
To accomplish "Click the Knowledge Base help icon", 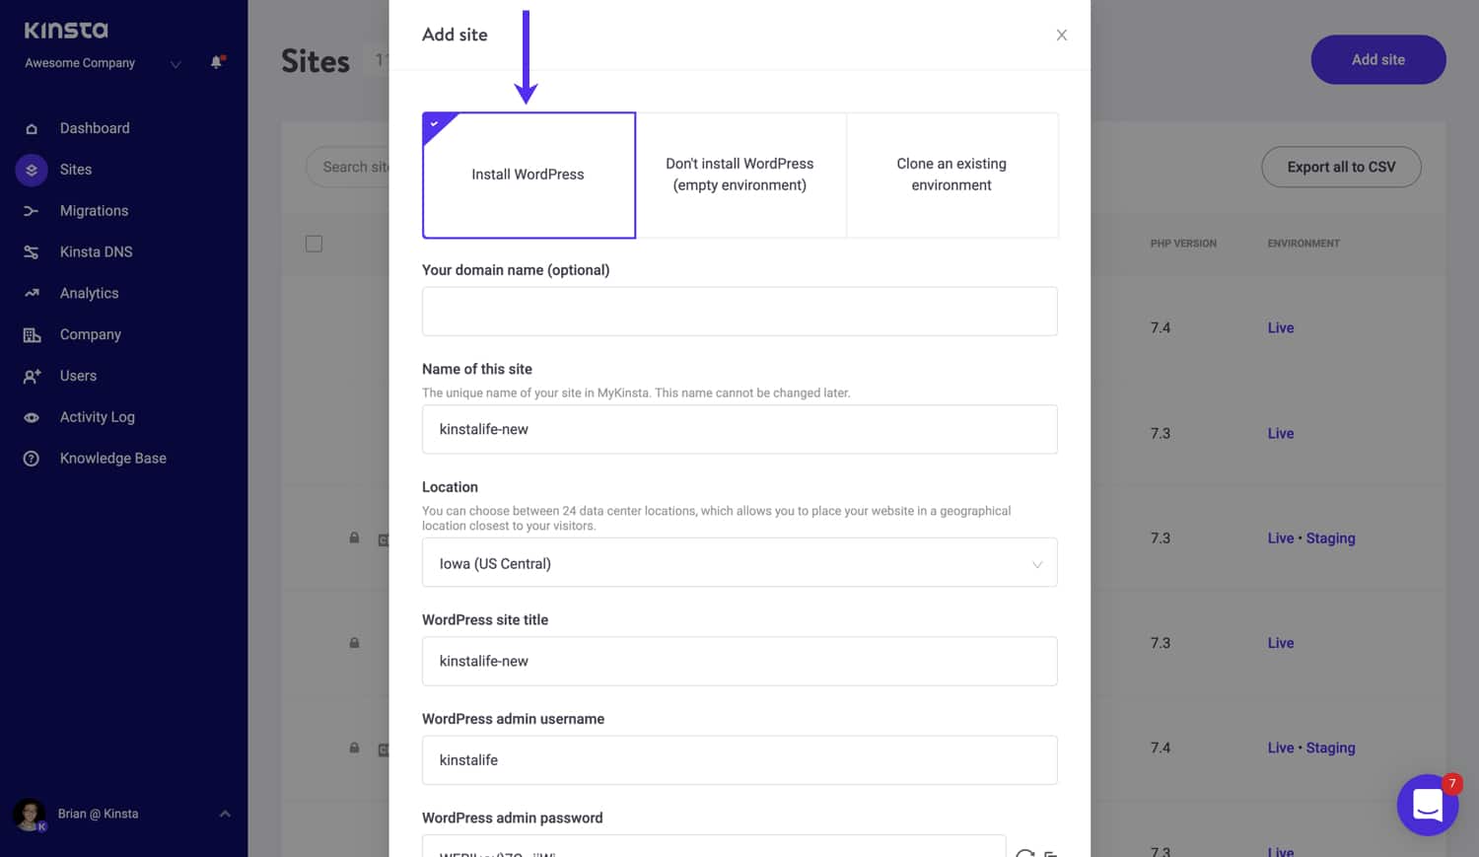I will click(32, 459).
